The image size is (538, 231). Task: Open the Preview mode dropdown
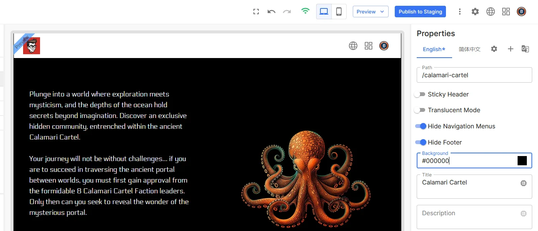click(x=370, y=12)
